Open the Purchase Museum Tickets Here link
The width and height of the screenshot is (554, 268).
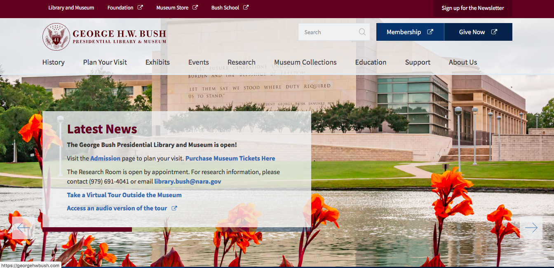[x=230, y=158]
